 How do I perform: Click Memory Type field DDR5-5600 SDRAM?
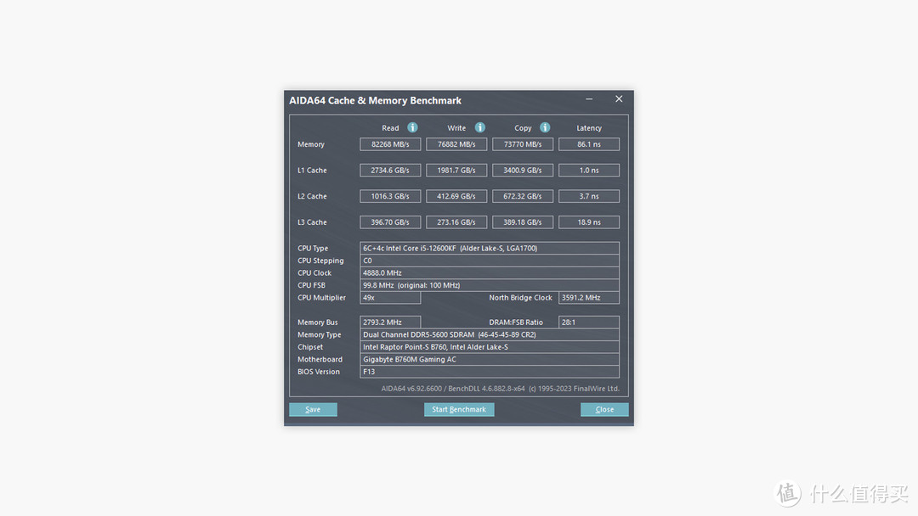tap(490, 335)
